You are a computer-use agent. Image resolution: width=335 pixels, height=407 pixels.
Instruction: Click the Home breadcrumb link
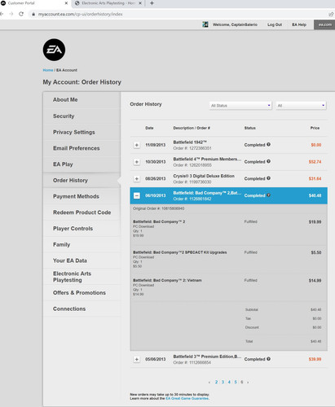(48, 70)
